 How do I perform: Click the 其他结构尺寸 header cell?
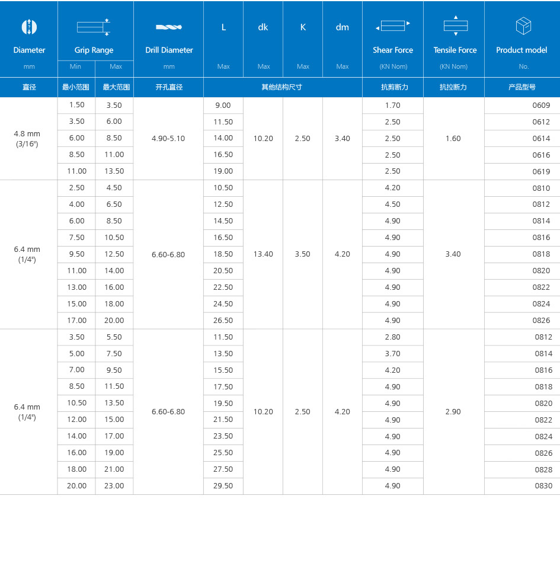(282, 87)
